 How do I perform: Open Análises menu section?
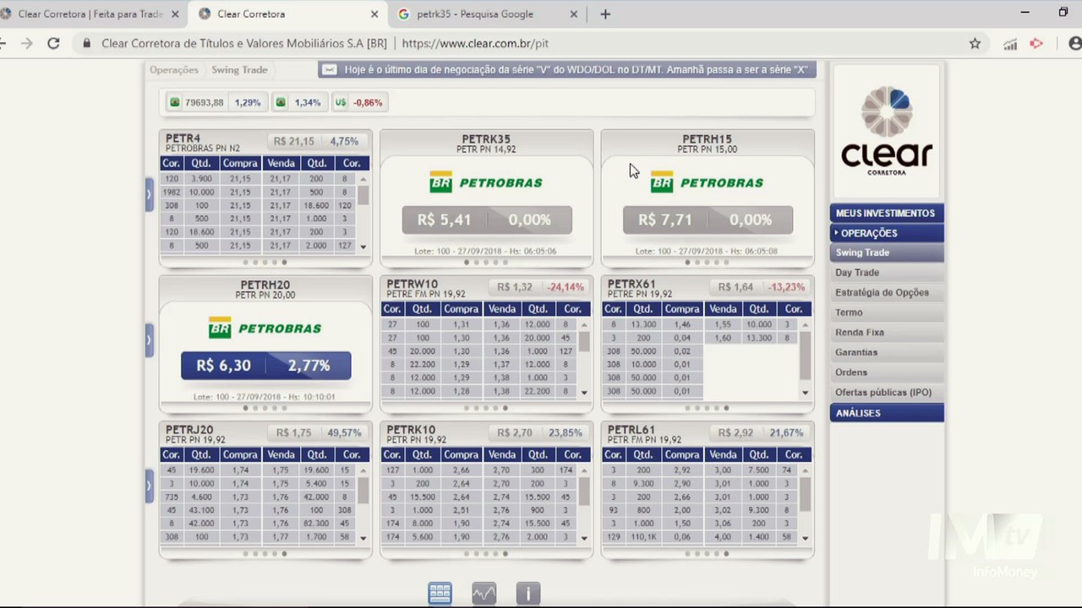pyautogui.click(x=886, y=413)
